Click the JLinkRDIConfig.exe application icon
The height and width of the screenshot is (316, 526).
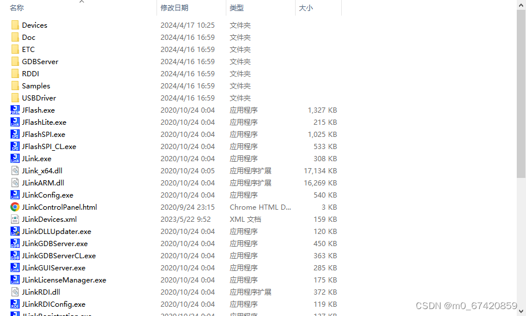15,304
